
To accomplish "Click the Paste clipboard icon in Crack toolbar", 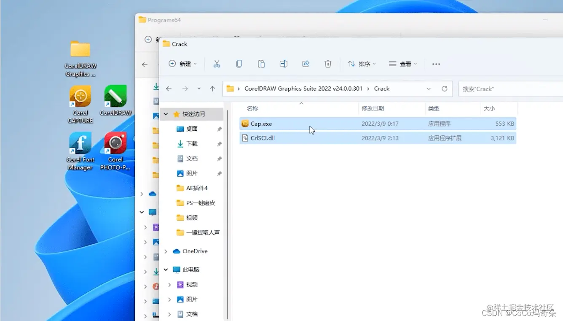I will 261,64.
